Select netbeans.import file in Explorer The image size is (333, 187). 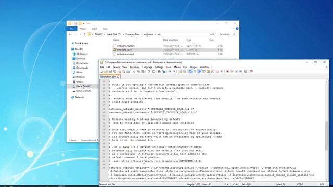(x=125, y=54)
